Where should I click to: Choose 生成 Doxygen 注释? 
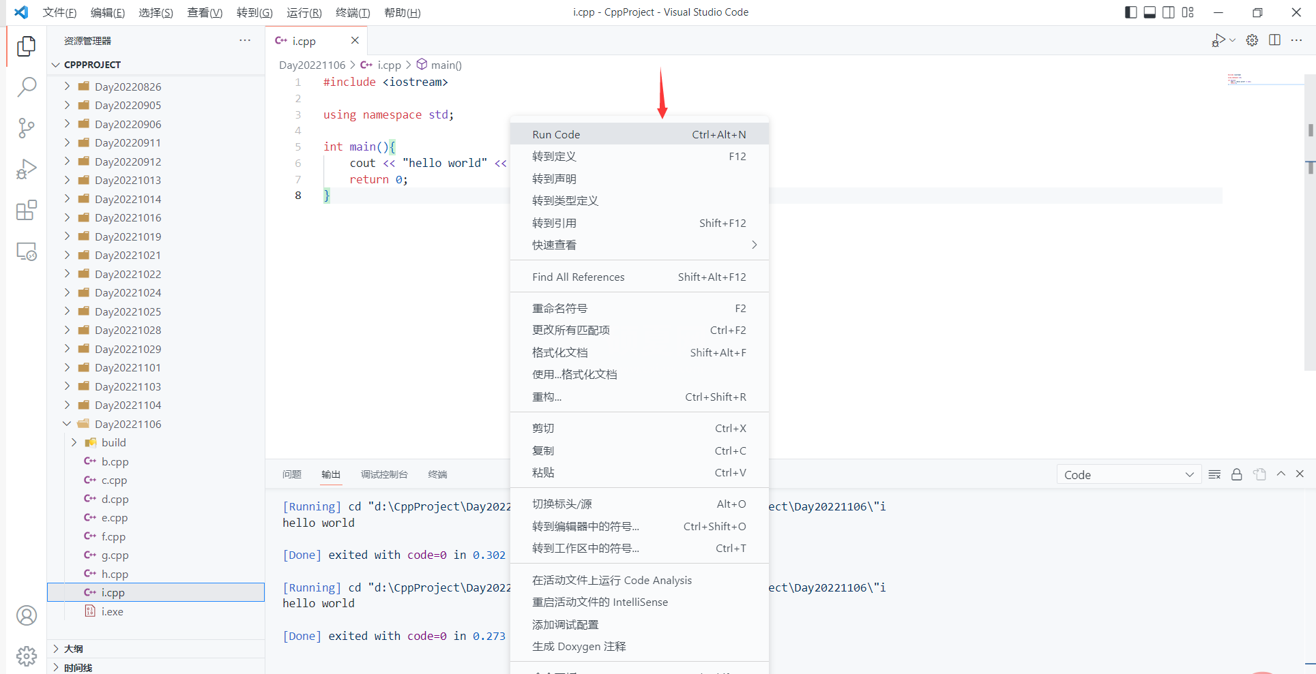point(639,646)
